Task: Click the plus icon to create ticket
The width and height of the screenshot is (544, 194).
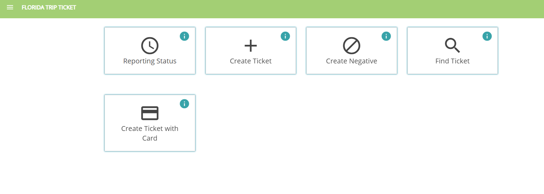Action: click(251, 45)
